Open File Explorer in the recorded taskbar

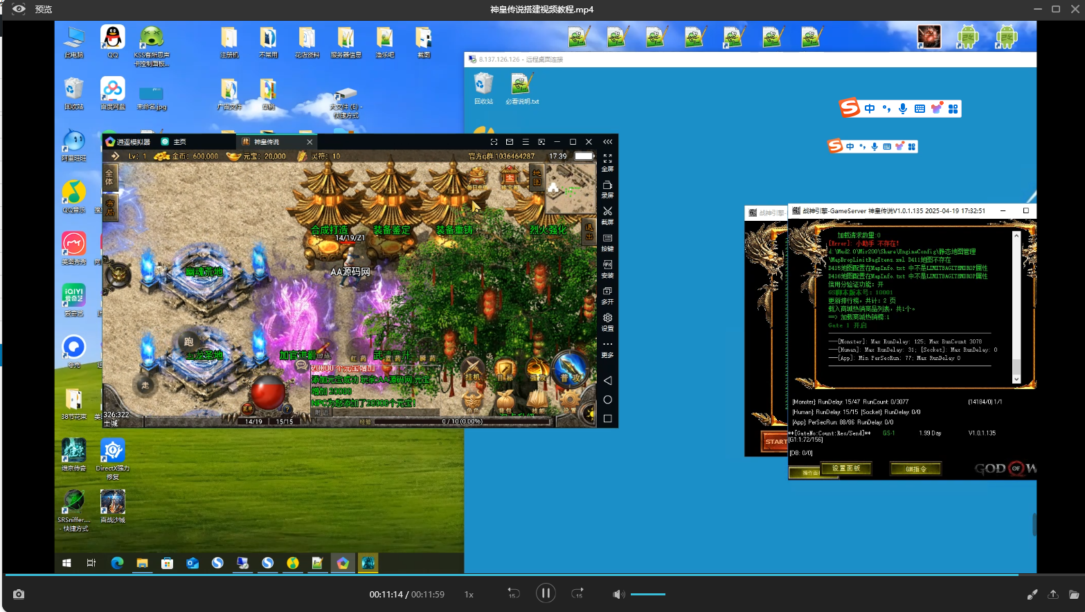[x=142, y=563]
